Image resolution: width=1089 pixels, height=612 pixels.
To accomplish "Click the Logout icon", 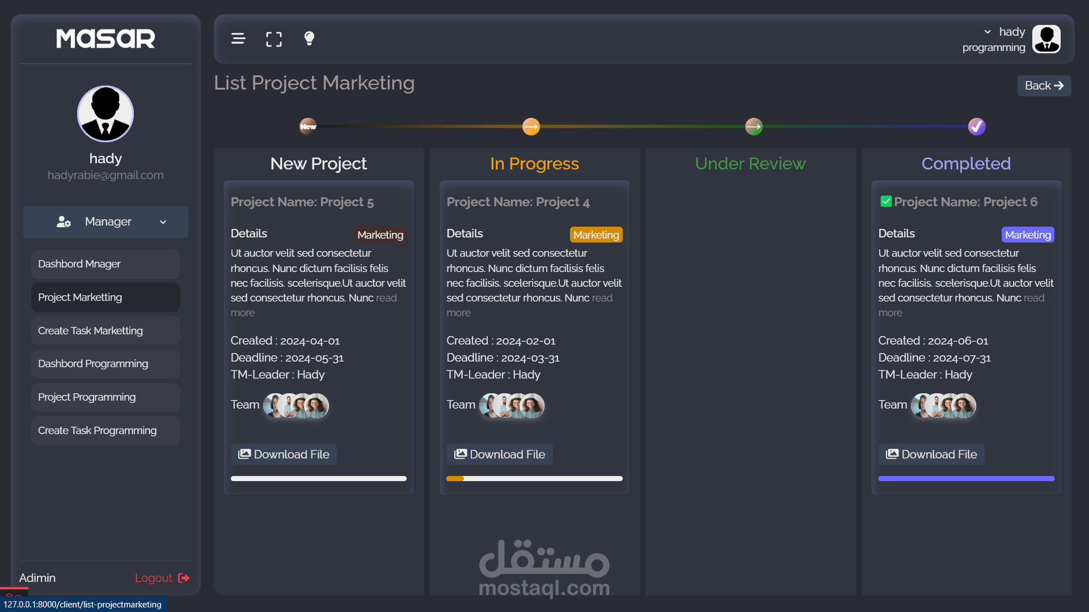I will point(184,578).
